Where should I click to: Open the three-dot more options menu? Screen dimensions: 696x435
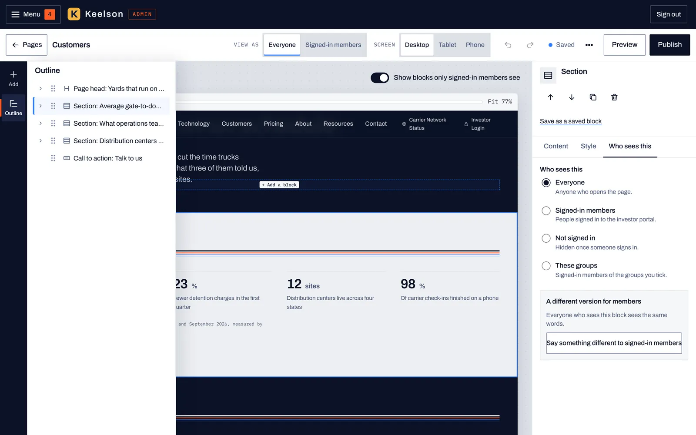589,45
